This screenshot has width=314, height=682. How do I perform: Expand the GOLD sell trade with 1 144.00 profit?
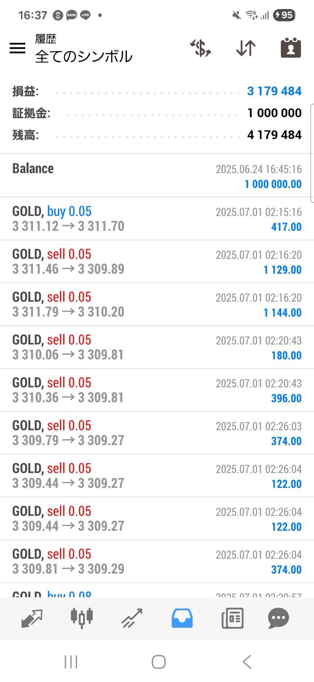tap(157, 304)
